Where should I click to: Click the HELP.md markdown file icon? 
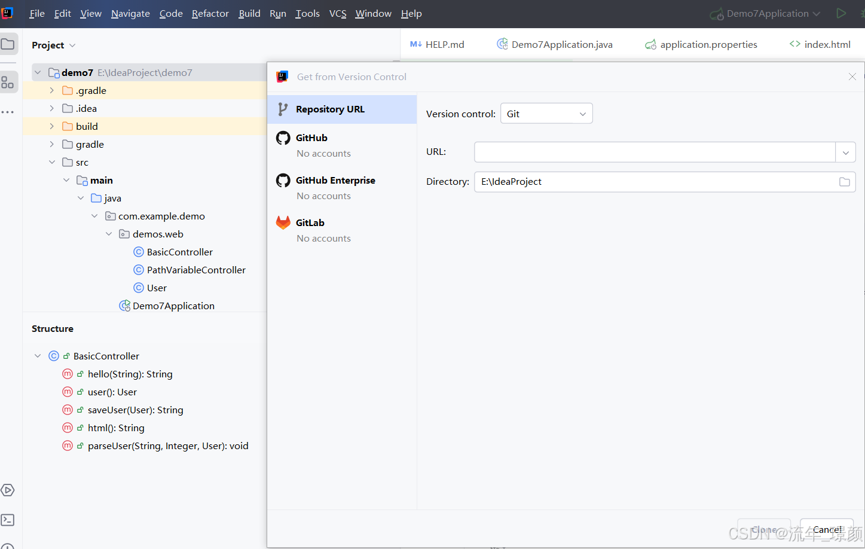click(x=416, y=44)
